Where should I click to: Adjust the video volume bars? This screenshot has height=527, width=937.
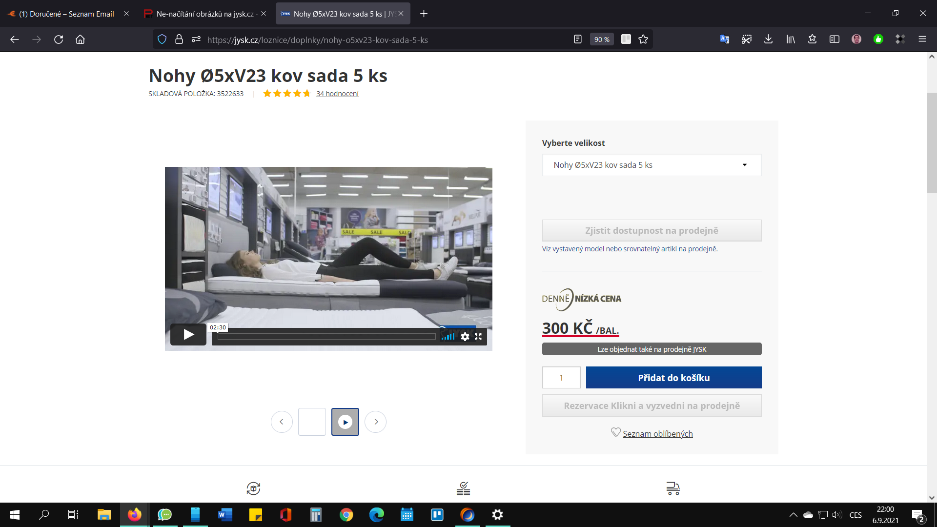pyautogui.click(x=448, y=337)
